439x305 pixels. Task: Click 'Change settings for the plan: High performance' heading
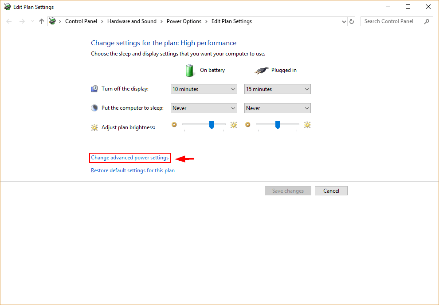164,43
